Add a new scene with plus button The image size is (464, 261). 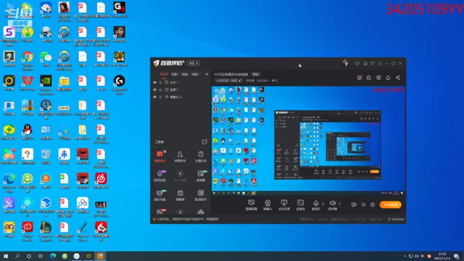tap(206, 74)
